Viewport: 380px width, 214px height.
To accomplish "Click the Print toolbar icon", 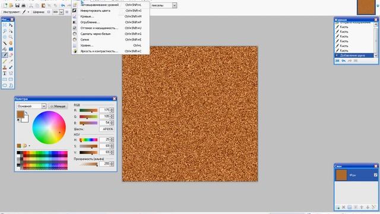I will tap(24, 5).
